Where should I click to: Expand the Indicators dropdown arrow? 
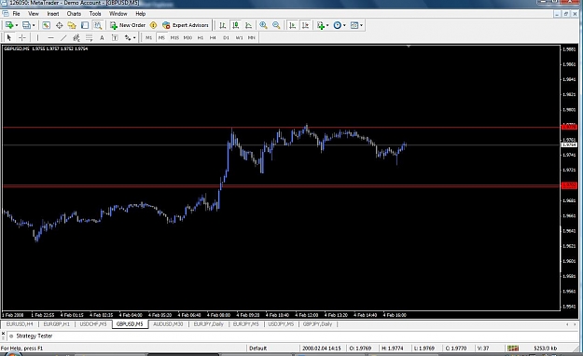point(327,25)
